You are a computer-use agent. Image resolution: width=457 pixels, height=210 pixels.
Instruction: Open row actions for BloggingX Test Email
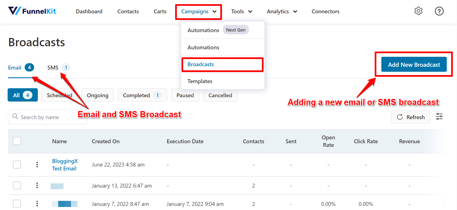[37, 165]
